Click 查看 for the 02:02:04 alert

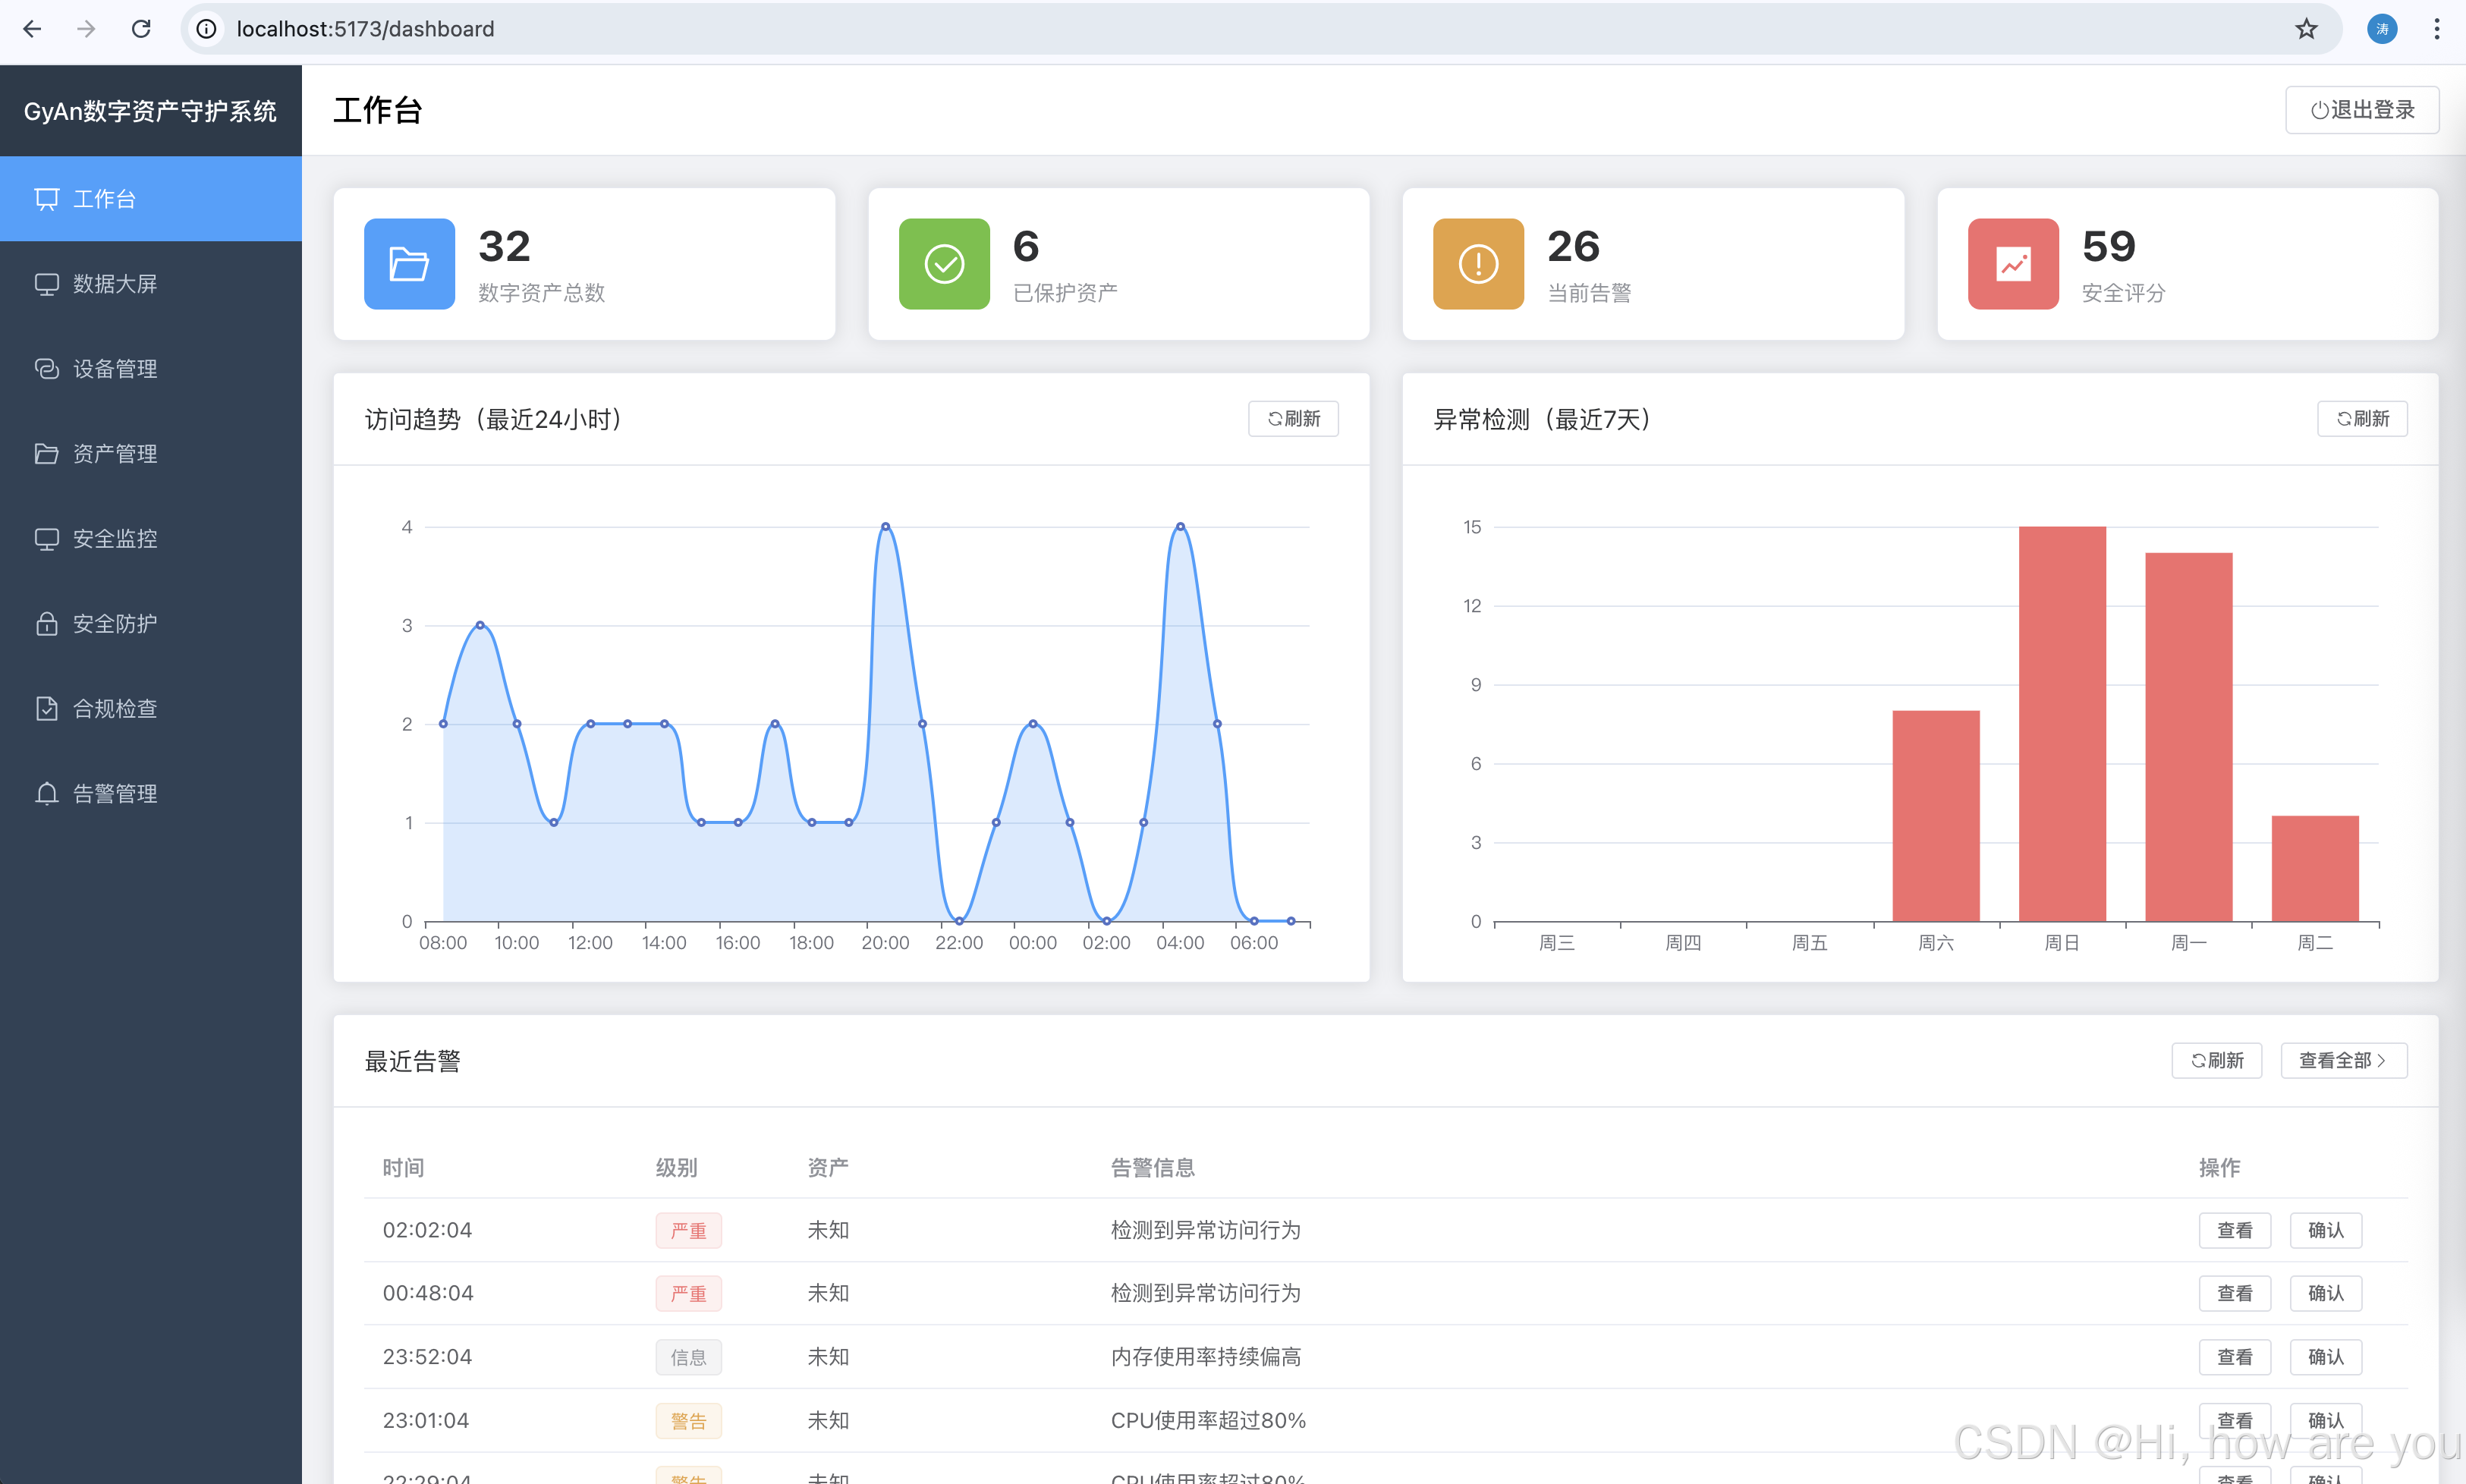pyautogui.click(x=2234, y=1231)
